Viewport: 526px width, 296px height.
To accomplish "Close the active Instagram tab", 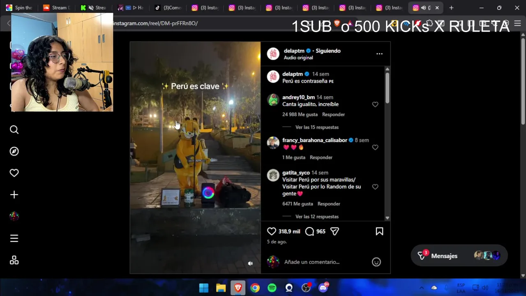I will [x=437, y=7].
